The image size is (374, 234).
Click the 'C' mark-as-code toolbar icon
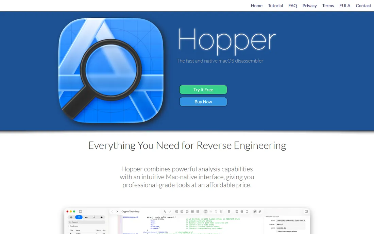(x=187, y=211)
